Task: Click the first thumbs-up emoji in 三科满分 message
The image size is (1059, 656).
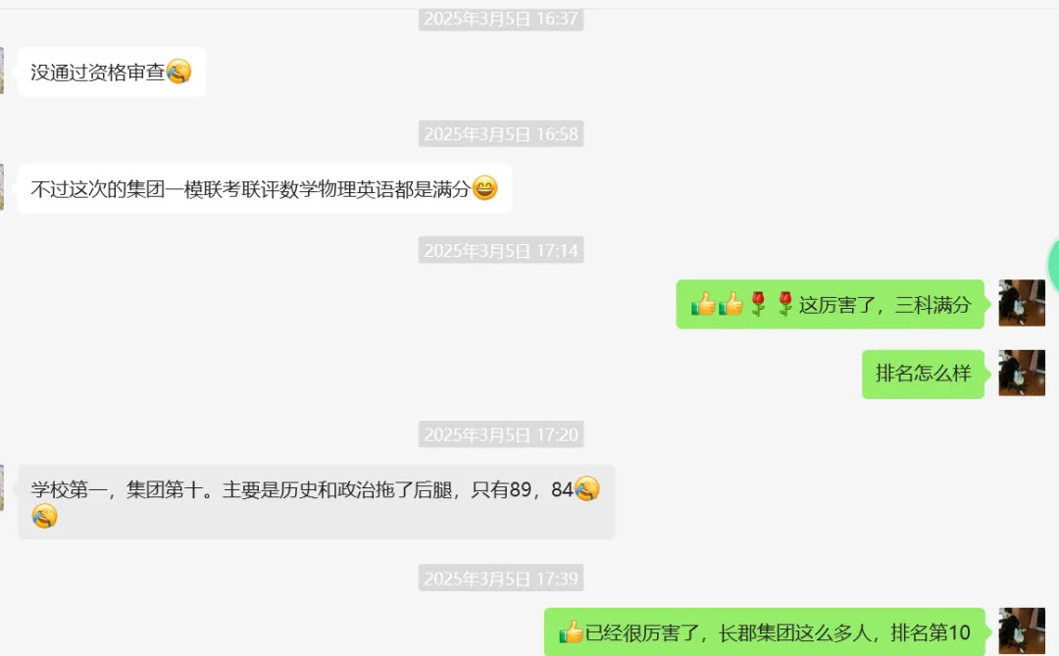Action: click(703, 304)
